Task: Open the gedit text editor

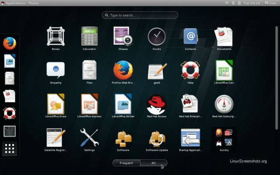Action: (x=157, y=71)
